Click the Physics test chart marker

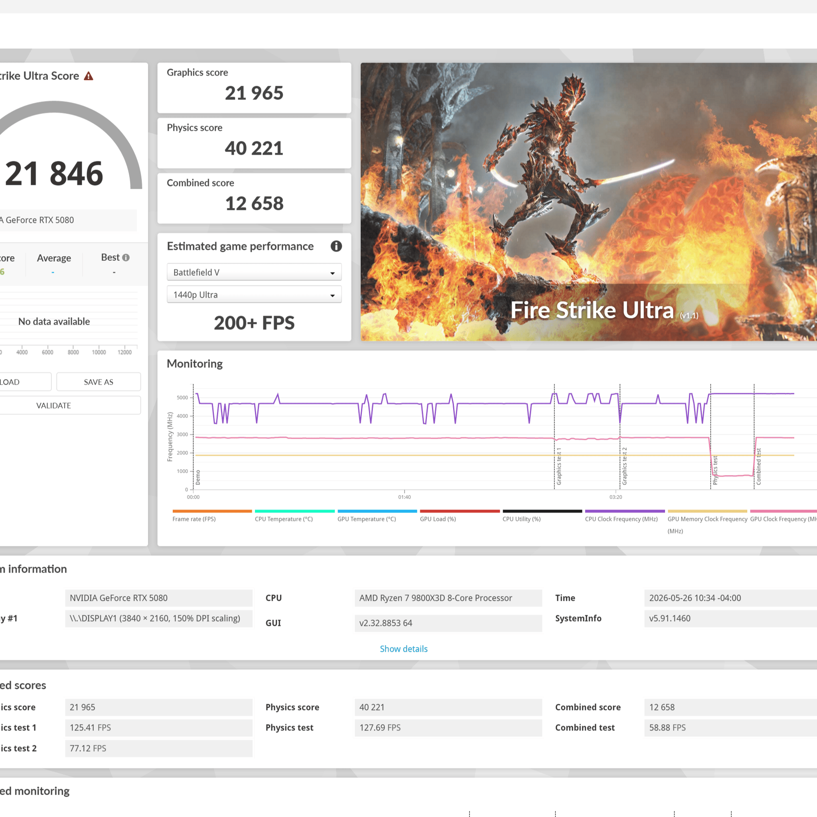click(715, 470)
